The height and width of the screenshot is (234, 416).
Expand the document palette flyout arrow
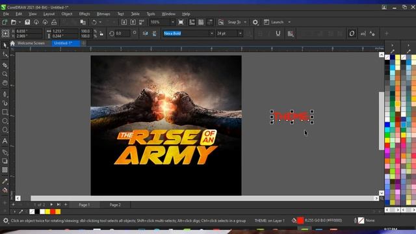tap(14, 212)
